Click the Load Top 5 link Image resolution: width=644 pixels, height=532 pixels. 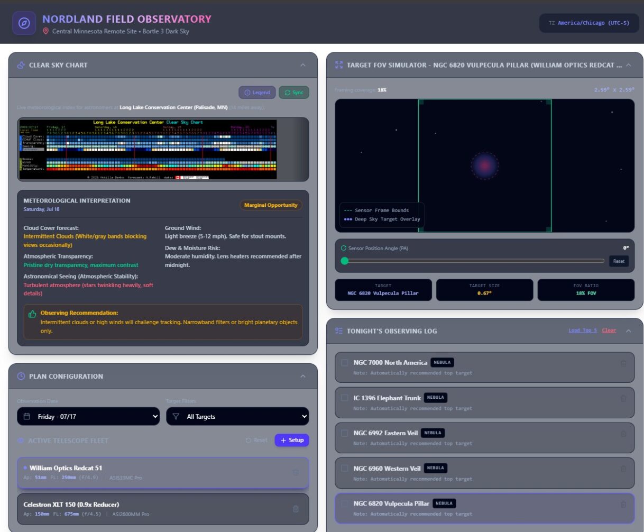(583, 331)
